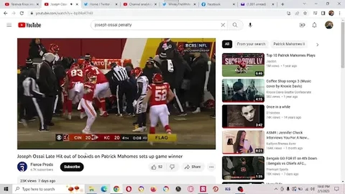Open the notifications bell

pos(314,25)
